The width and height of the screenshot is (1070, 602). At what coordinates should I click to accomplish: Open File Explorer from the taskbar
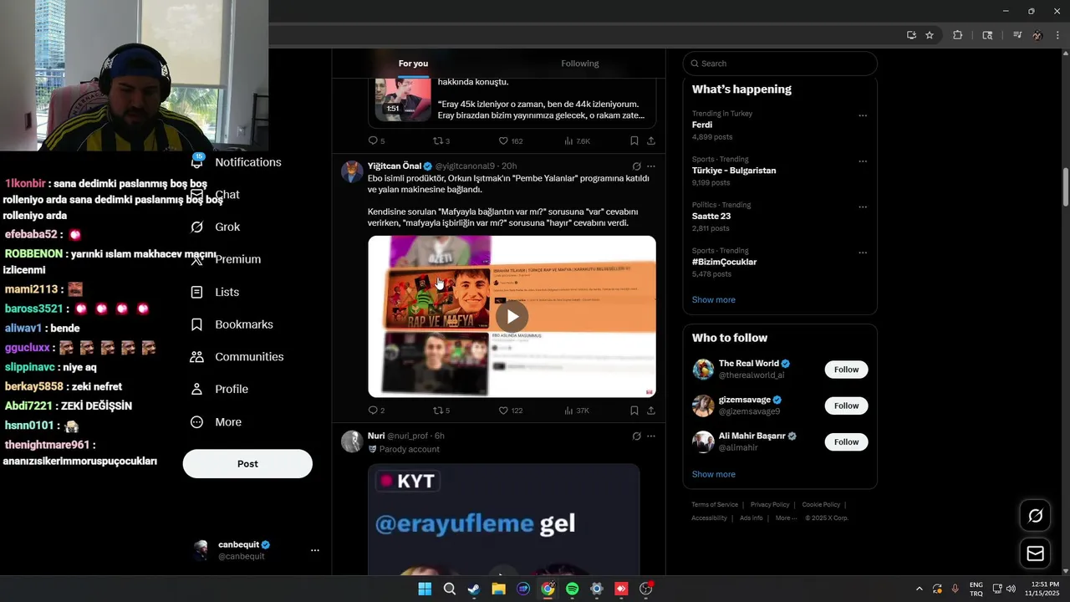click(x=498, y=589)
